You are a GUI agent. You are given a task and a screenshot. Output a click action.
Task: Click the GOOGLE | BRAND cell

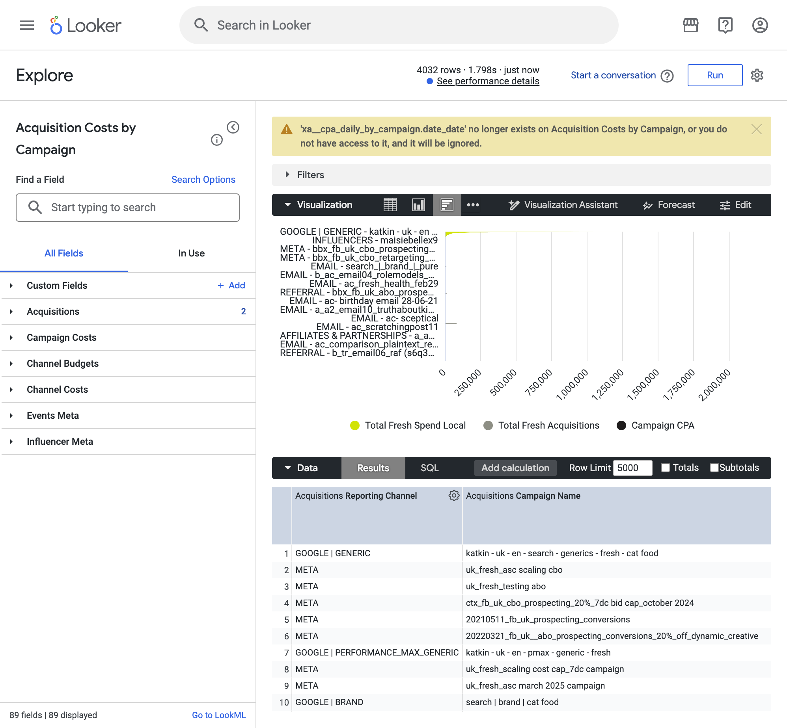(x=377, y=702)
